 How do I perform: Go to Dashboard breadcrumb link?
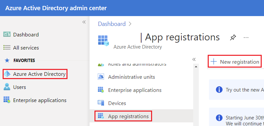pos(112,24)
